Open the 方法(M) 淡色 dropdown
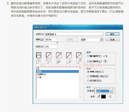129x112 pixels. (x=104, y=91)
